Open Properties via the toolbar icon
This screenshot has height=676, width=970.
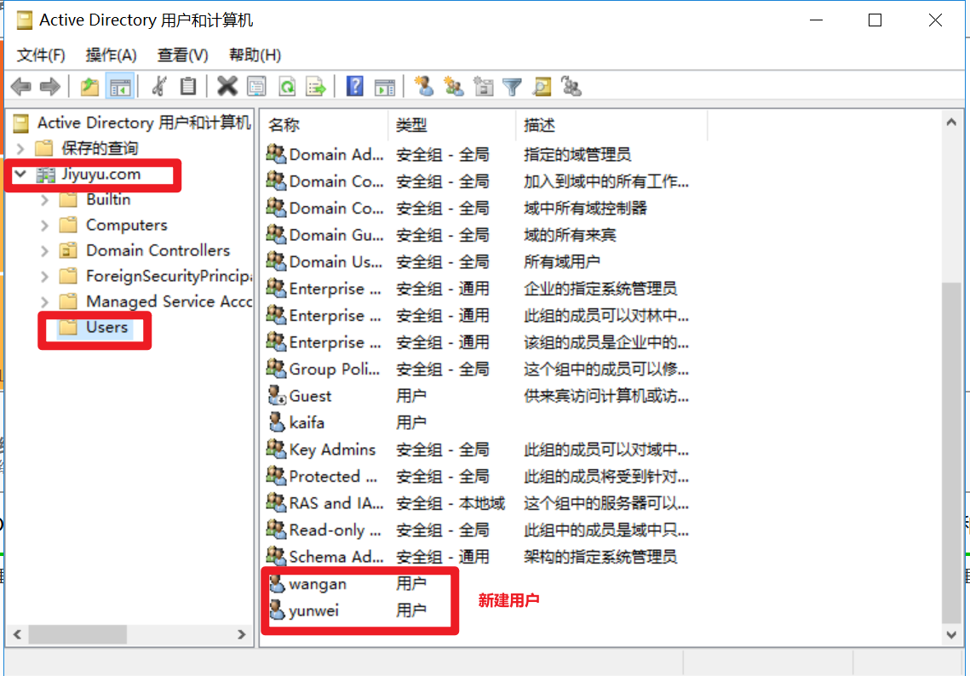coord(256,87)
